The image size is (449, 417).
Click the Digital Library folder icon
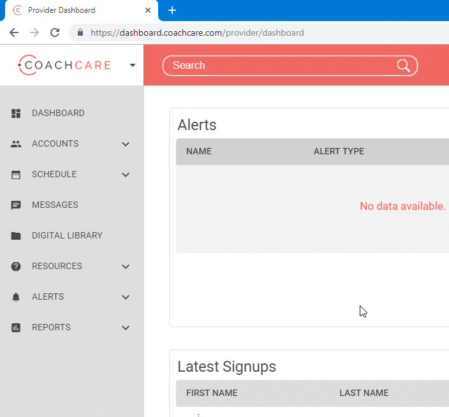coord(16,236)
